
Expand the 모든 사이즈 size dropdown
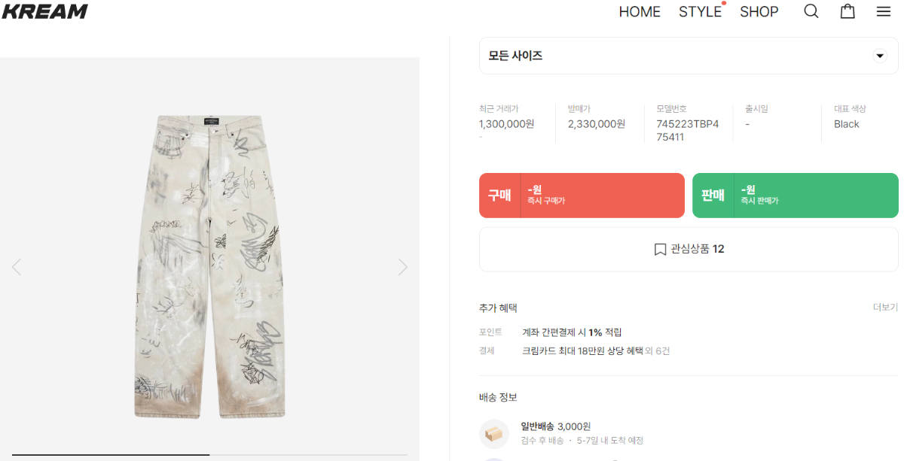pyautogui.click(x=678, y=56)
